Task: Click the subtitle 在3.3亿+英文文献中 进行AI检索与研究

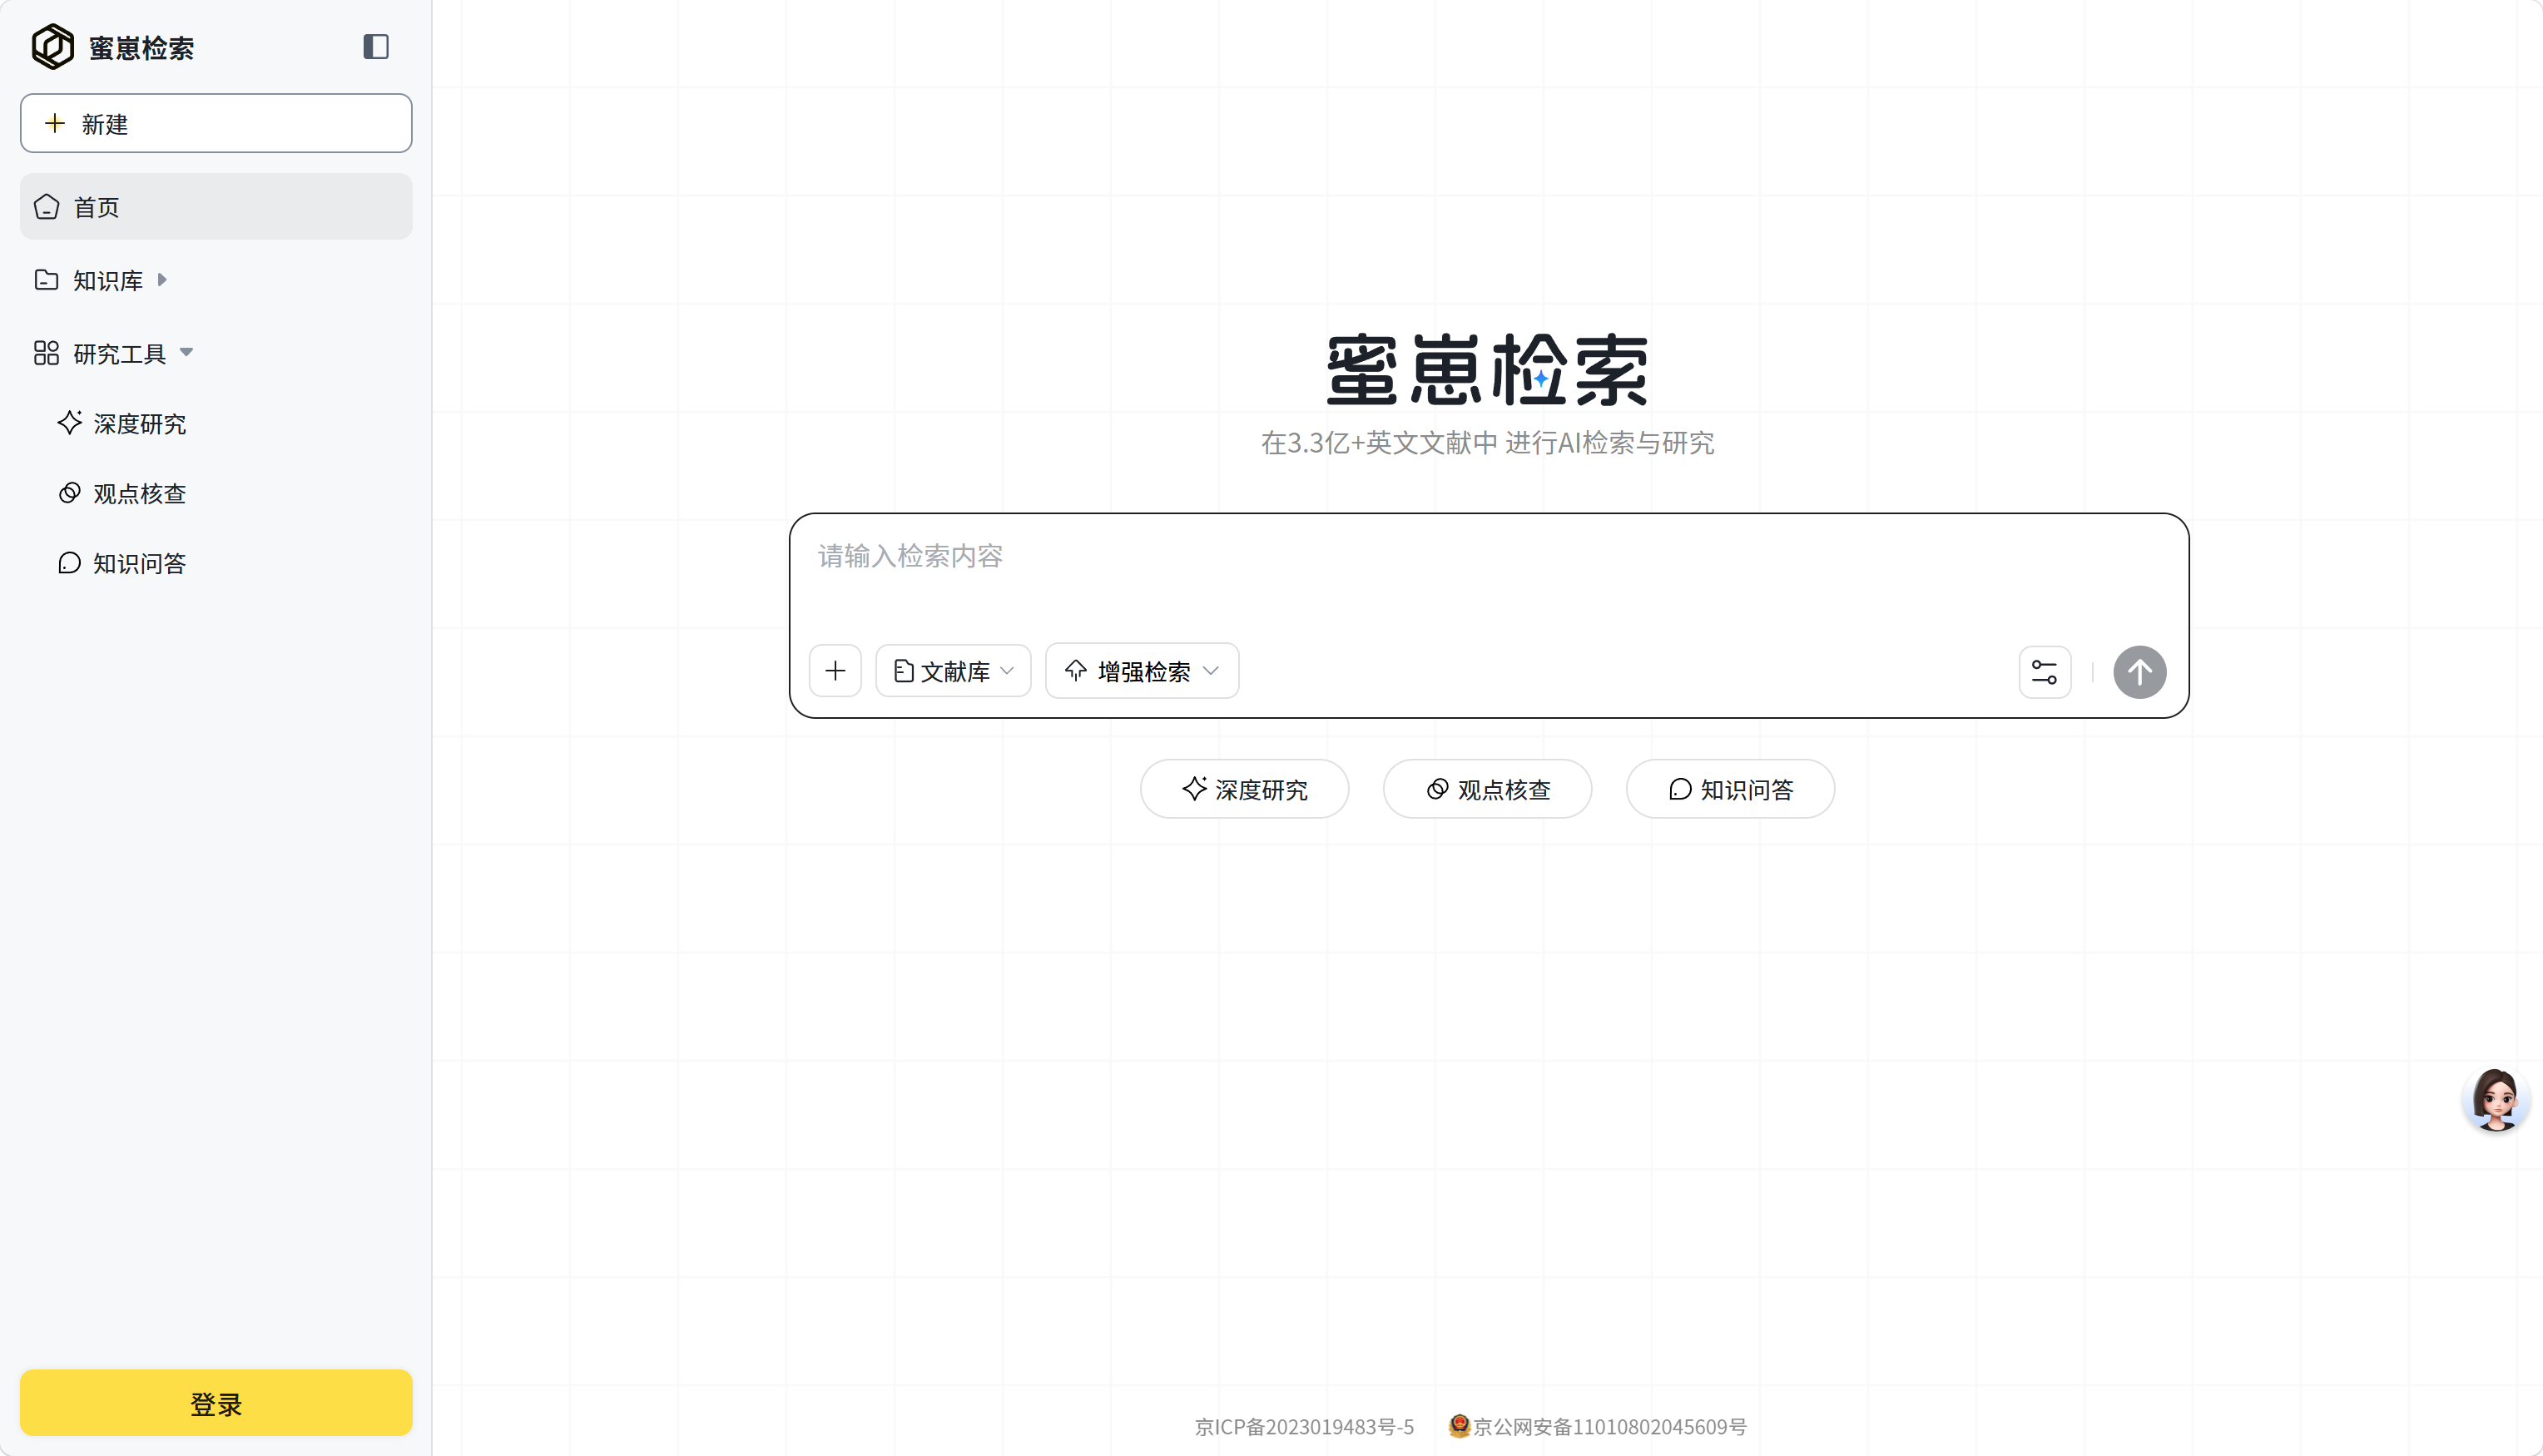Action: click(1487, 442)
